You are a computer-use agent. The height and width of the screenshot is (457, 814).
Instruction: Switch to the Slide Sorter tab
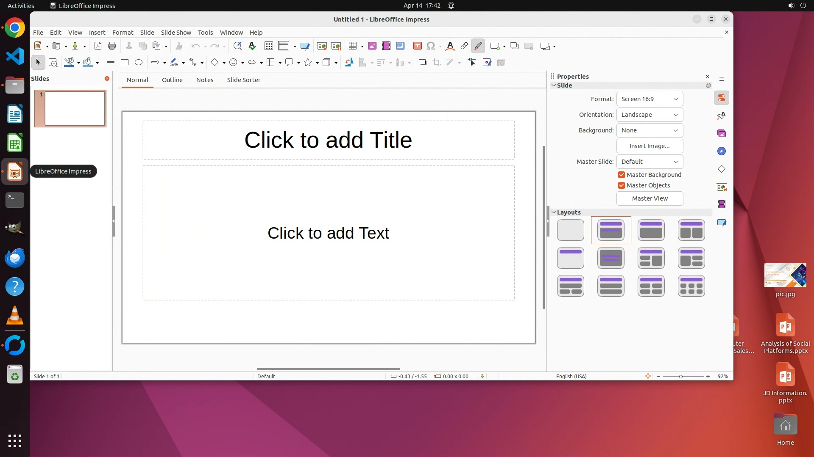point(243,80)
